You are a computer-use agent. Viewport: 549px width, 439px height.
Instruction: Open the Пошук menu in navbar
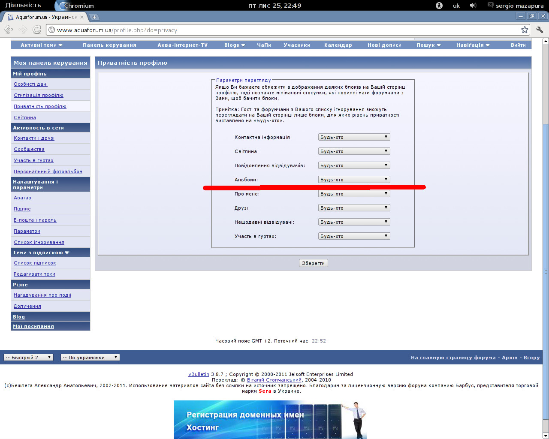(x=428, y=45)
